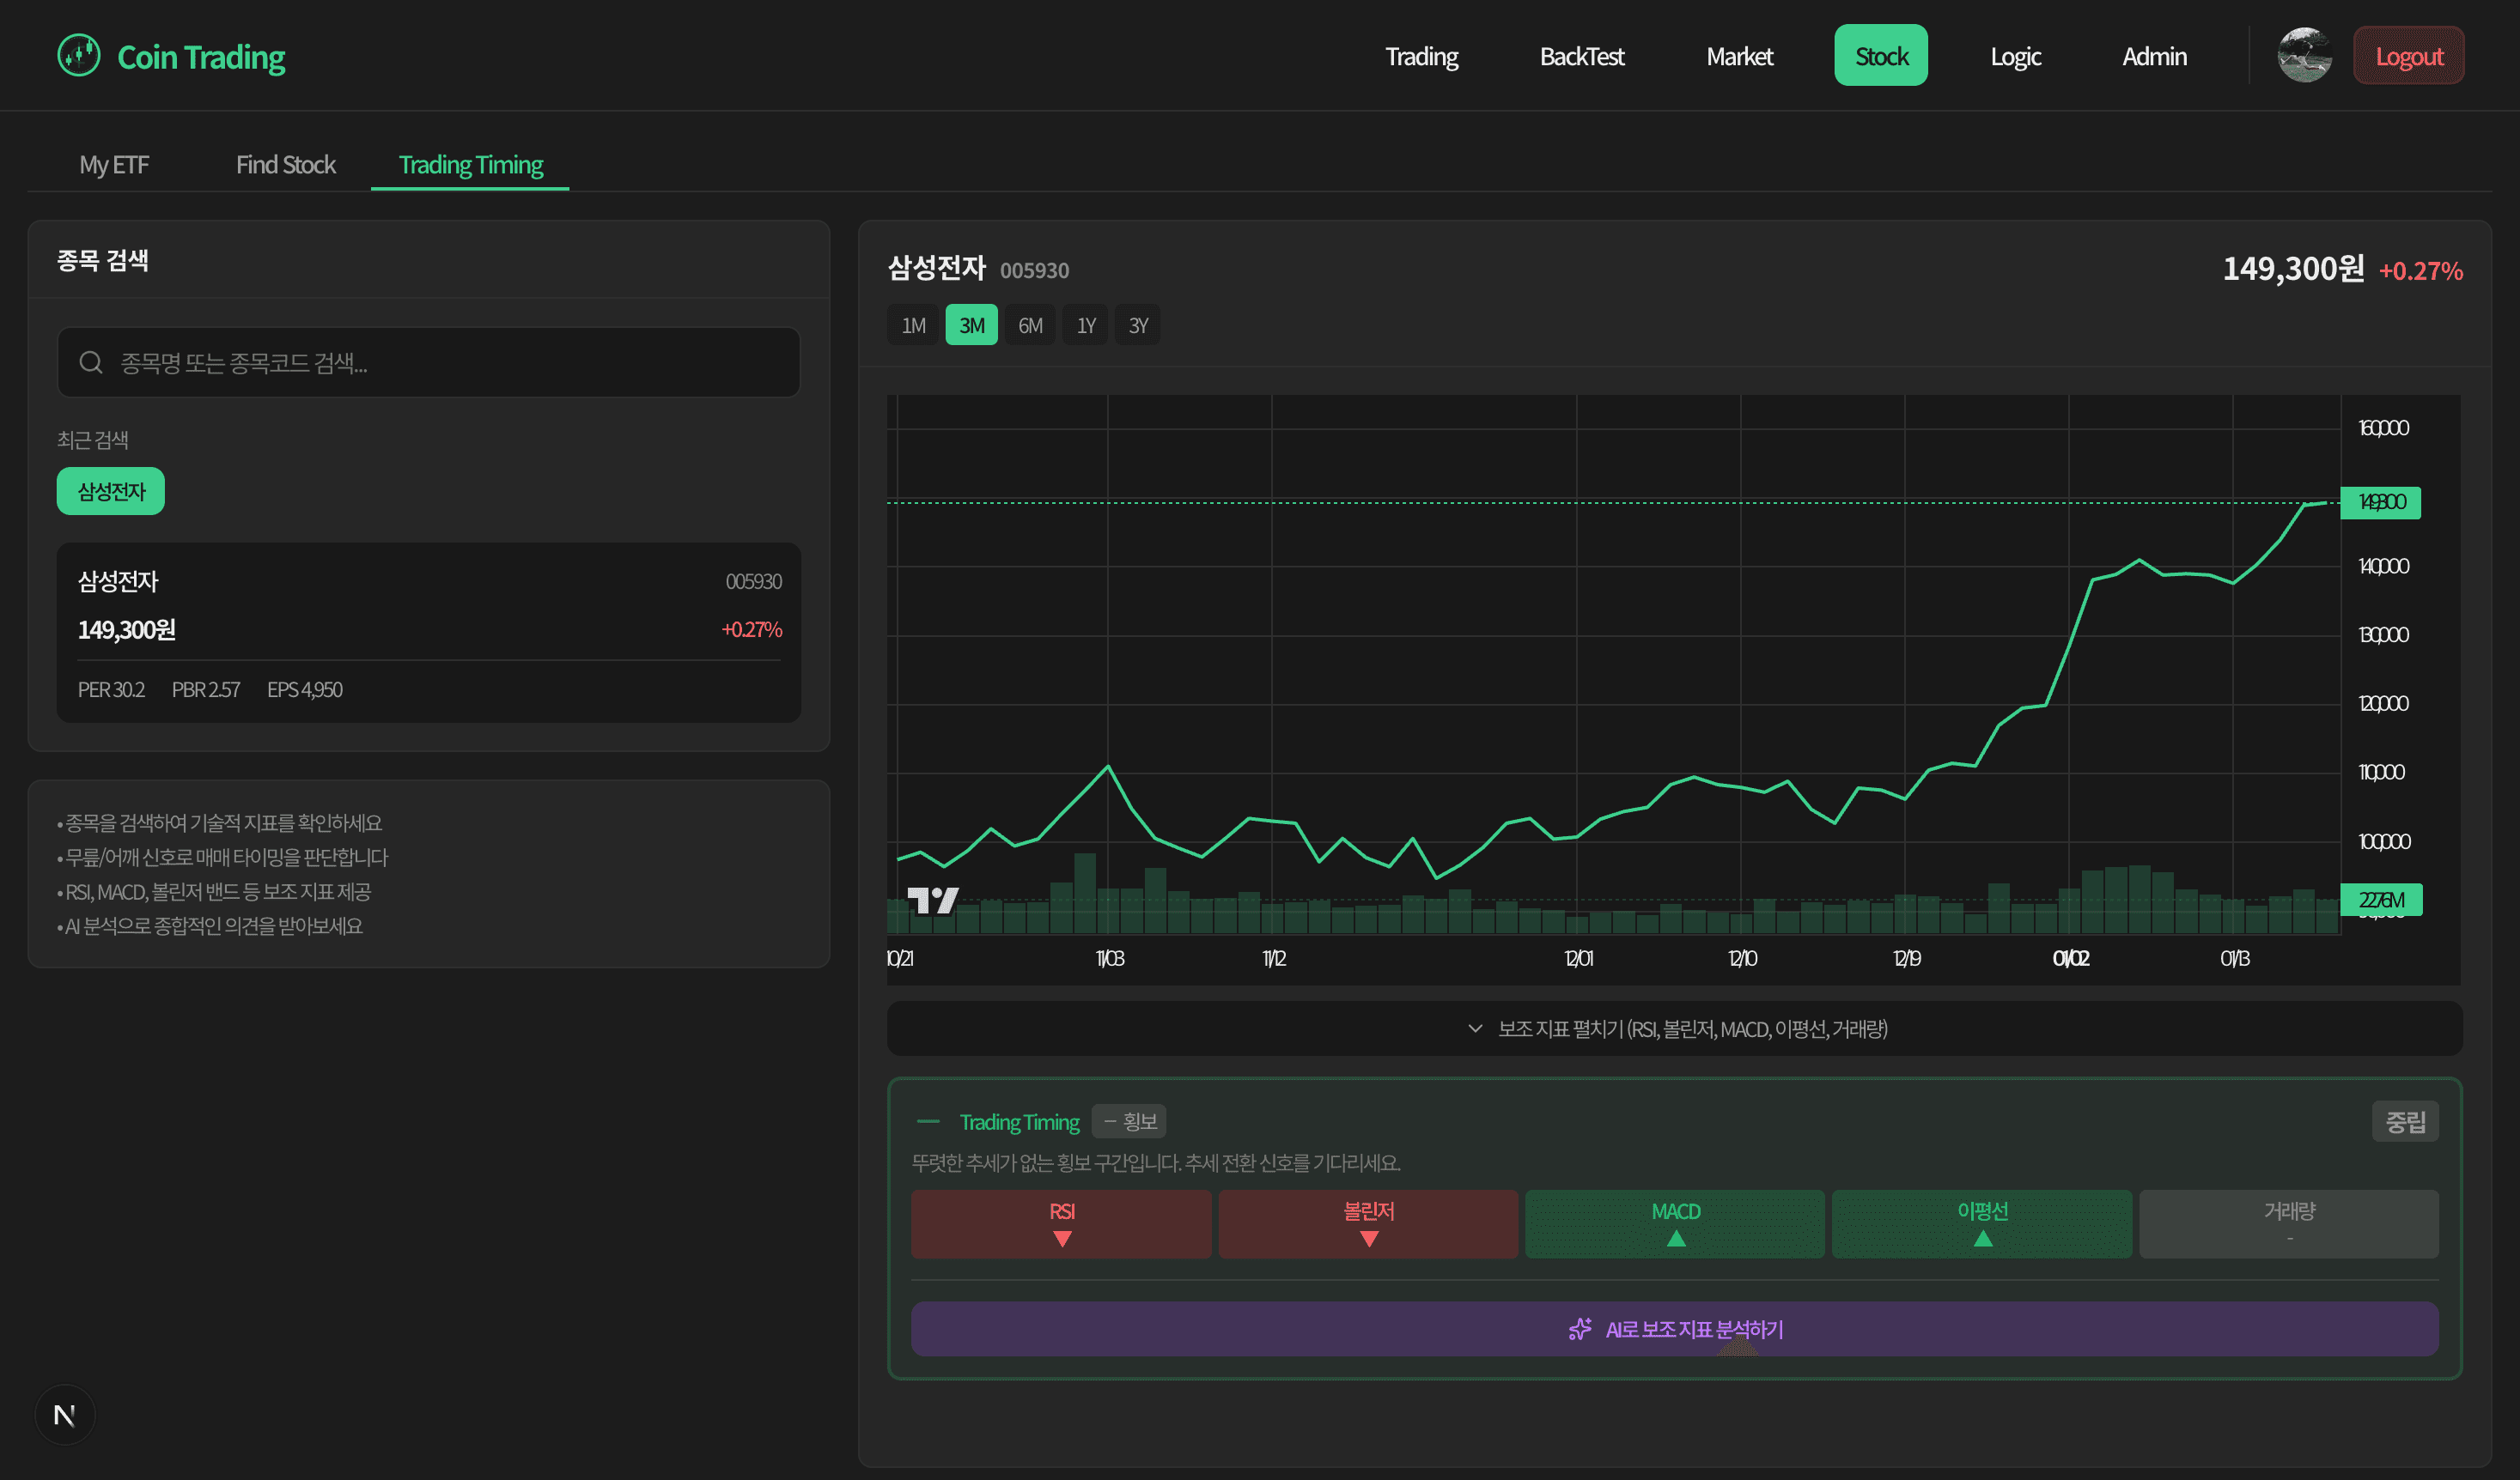
Task: Click the 22.76M volume label on axis
Action: coord(2380,900)
